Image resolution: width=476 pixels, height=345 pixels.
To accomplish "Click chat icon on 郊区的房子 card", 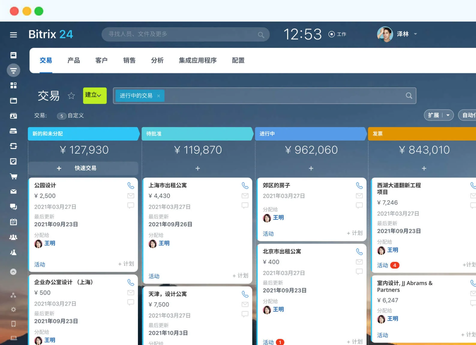I will [359, 205].
